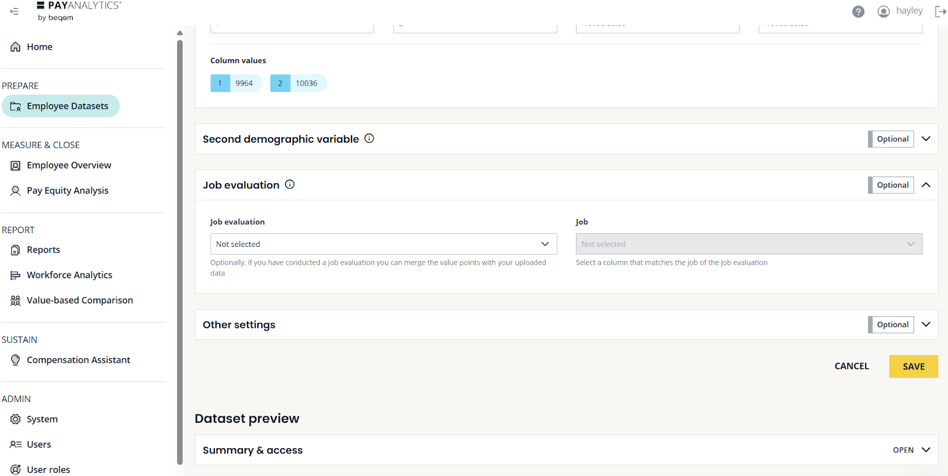Collapse the Job evaluation section
The height and width of the screenshot is (476, 948).
tap(926, 185)
